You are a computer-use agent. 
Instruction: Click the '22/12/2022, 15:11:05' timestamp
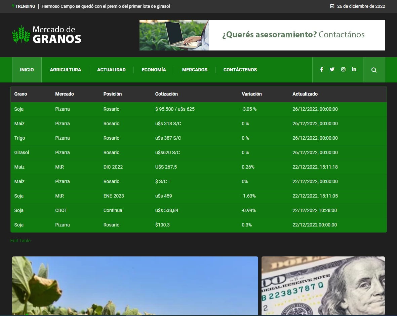(315, 196)
